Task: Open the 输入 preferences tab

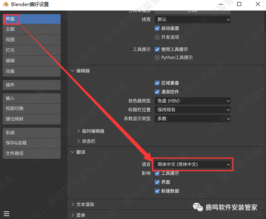Action: click(32, 98)
